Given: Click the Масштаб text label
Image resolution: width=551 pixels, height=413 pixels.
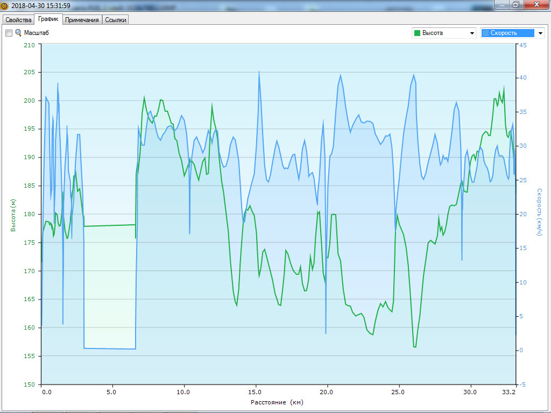Looking at the screenshot, I should (x=36, y=33).
